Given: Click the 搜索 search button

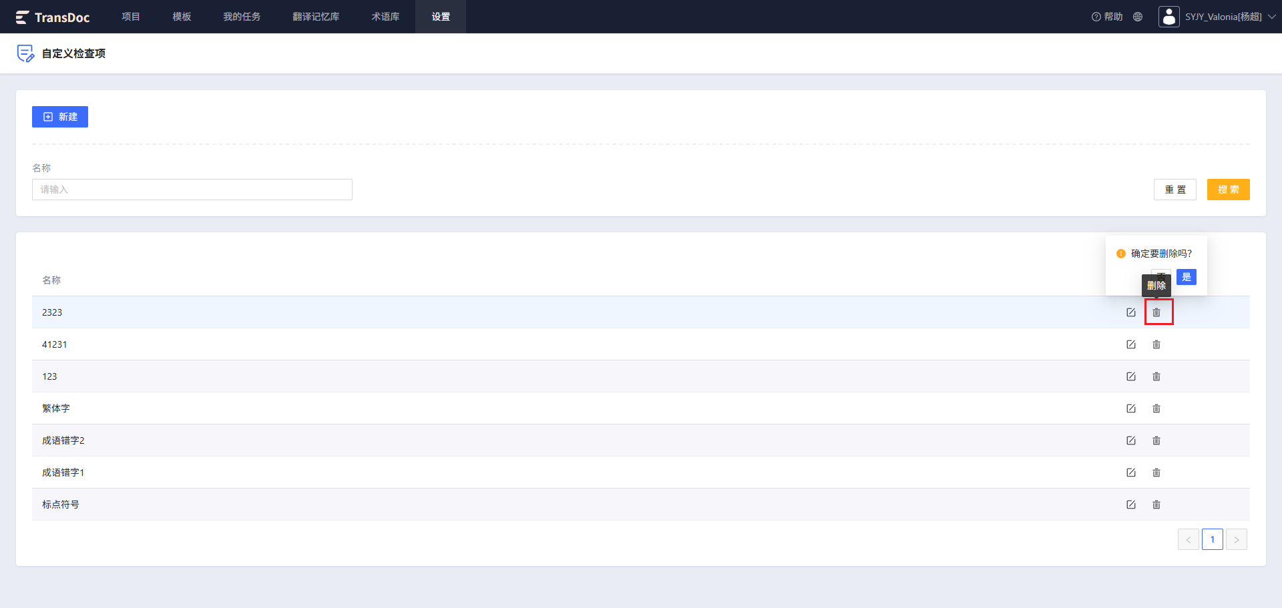Looking at the screenshot, I should [x=1229, y=190].
